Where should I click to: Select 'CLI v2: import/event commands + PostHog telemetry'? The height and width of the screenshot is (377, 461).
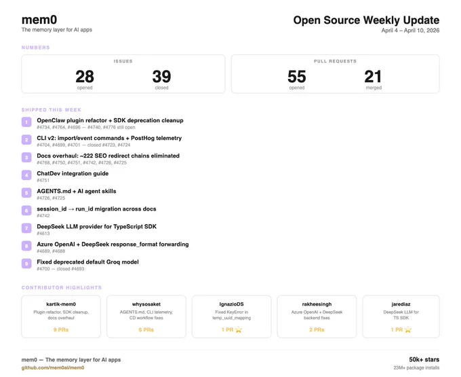click(109, 138)
